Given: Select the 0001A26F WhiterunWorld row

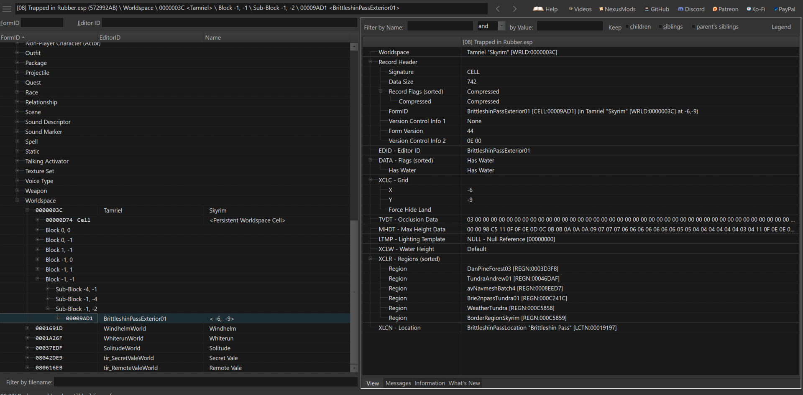Looking at the screenshot, I should pos(175,338).
